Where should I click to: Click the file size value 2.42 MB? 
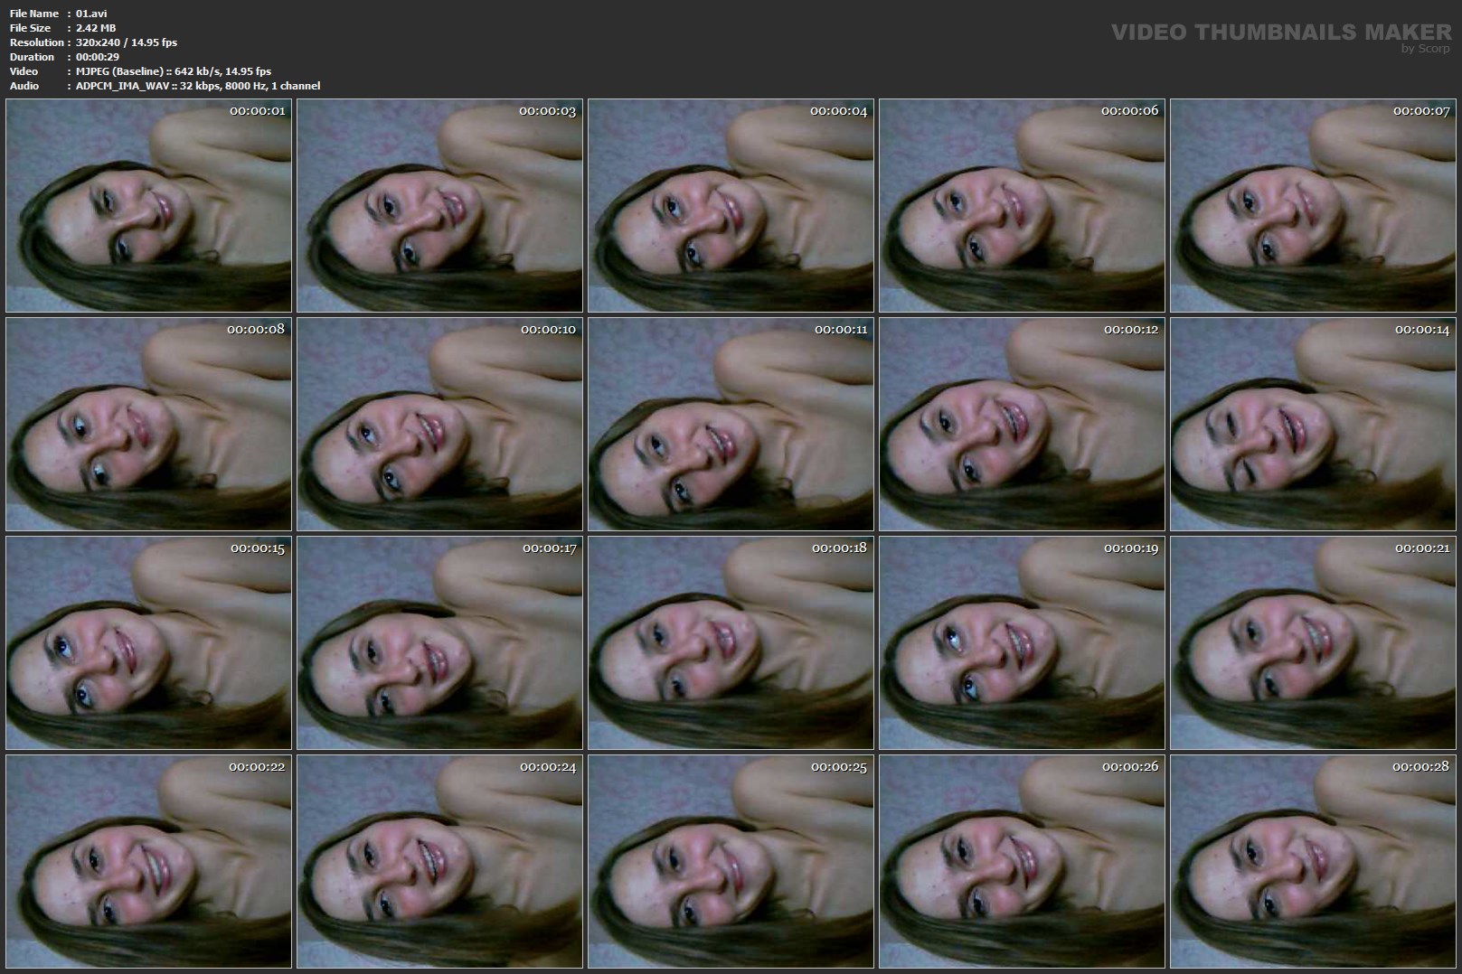click(x=96, y=28)
